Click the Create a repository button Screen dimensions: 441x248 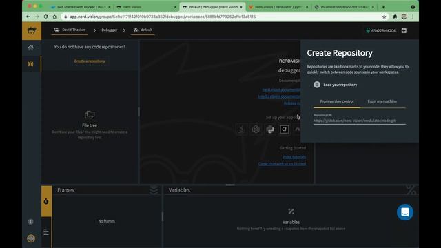[x=90, y=61]
